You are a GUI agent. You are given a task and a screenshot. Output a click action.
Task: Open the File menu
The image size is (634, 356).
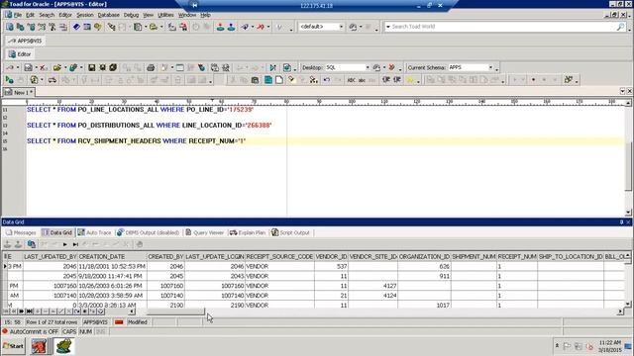click(18, 15)
